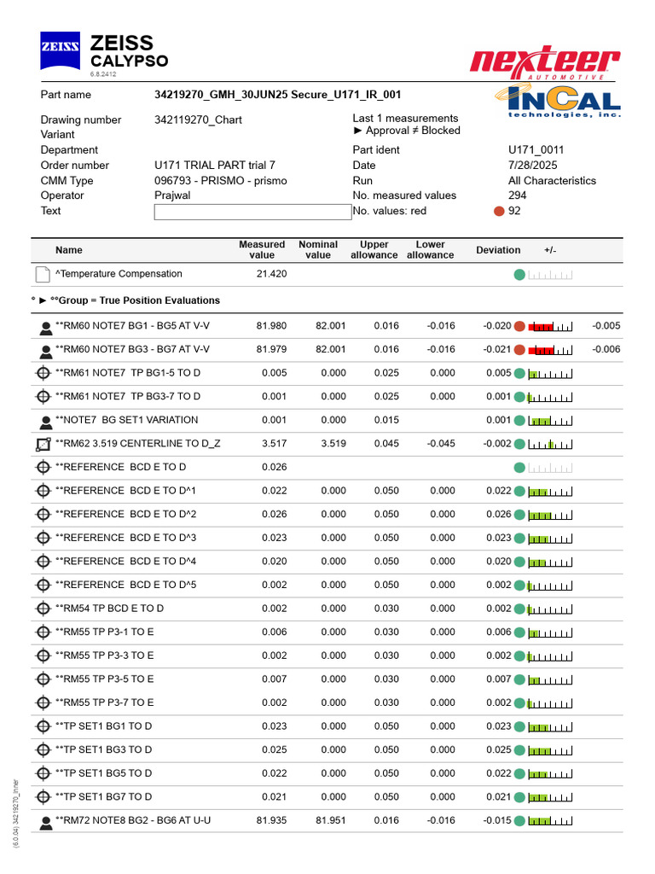This screenshot has width=655, height=874.
Task: Click the true position icon of RM61 TP BG1-5 TO D
Action: coord(43,374)
